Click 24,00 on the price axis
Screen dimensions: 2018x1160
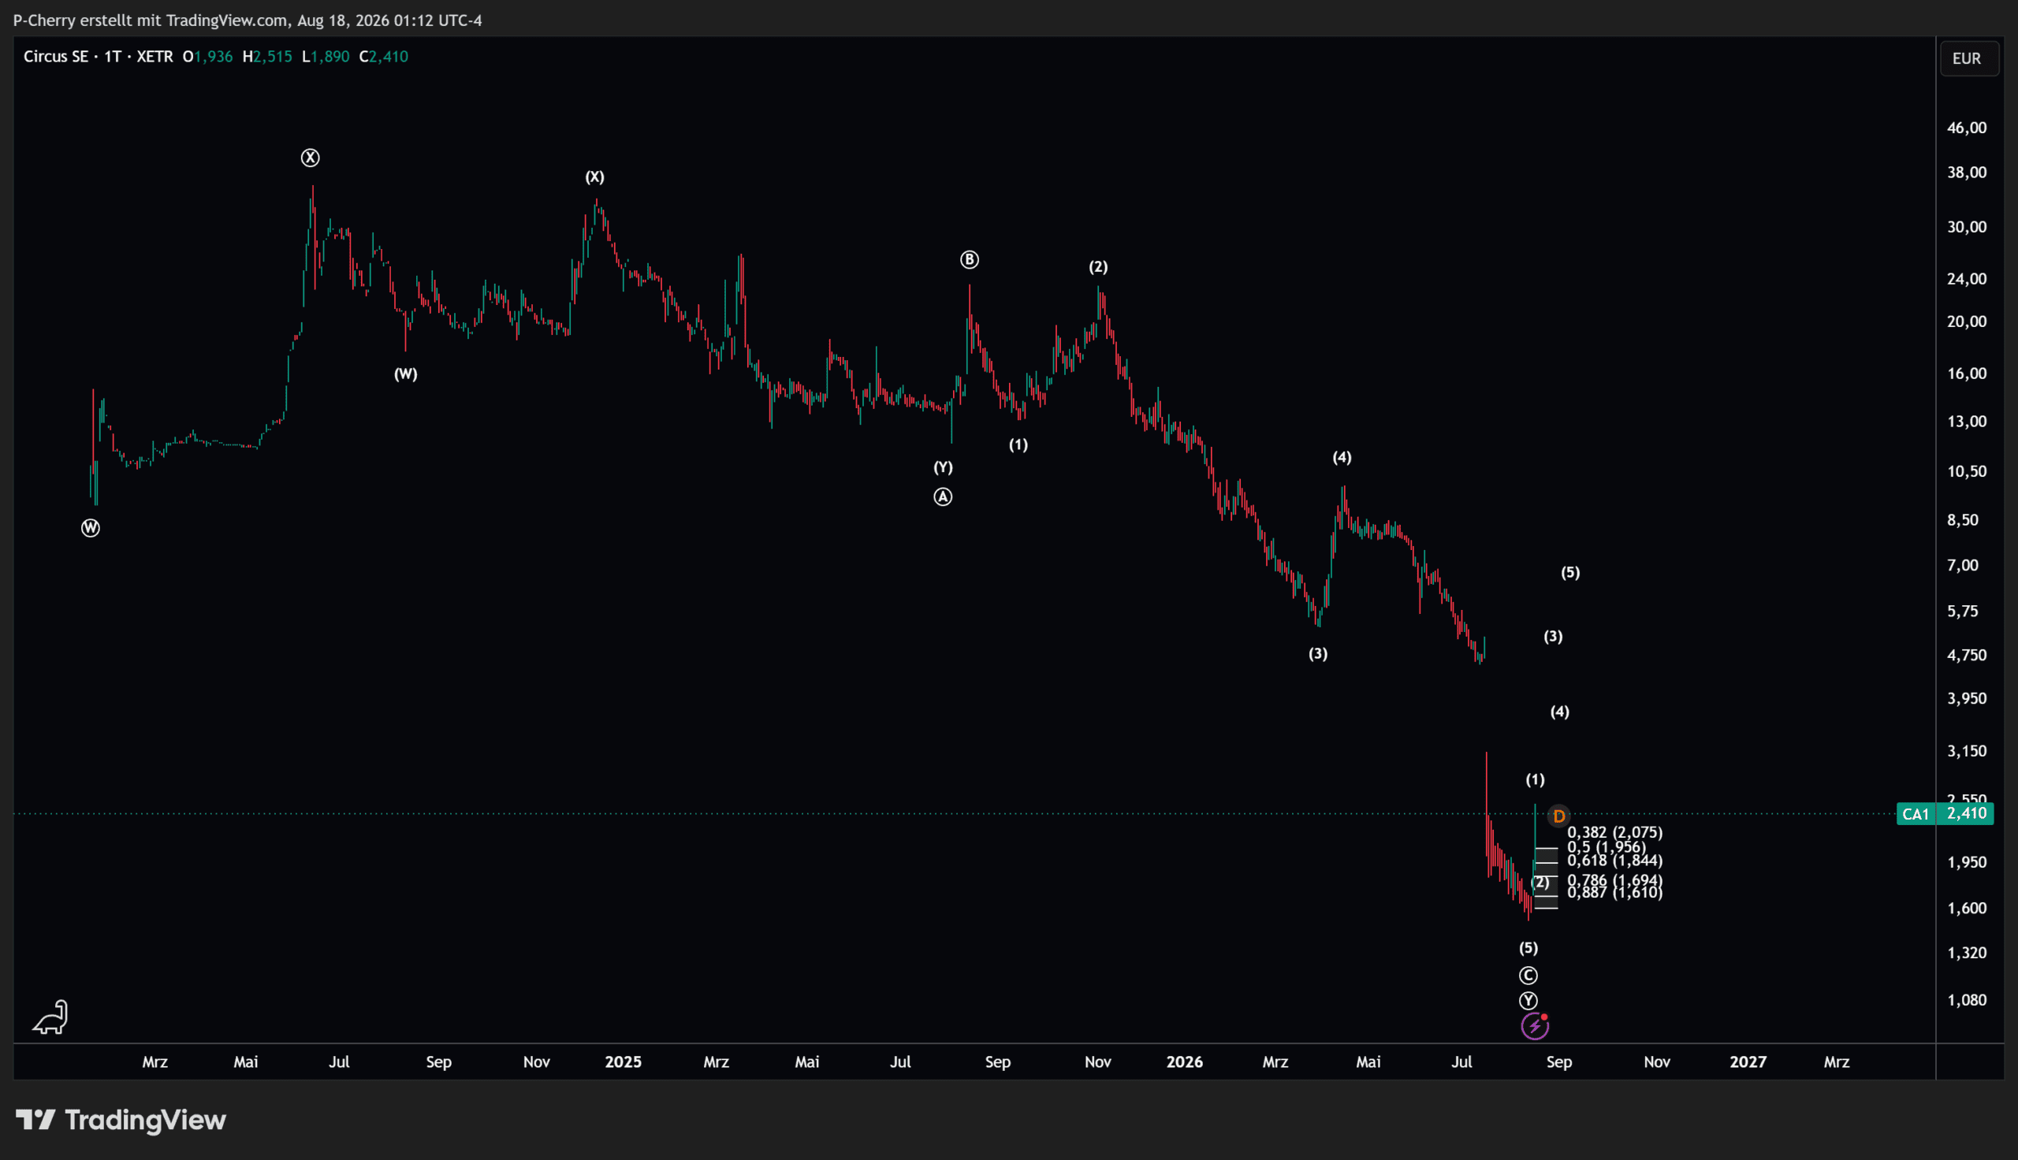coord(1966,279)
